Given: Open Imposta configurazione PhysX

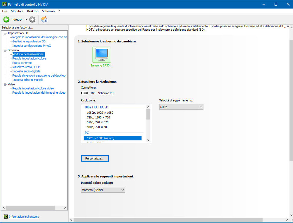Looking at the screenshot, I should [x=31, y=46].
